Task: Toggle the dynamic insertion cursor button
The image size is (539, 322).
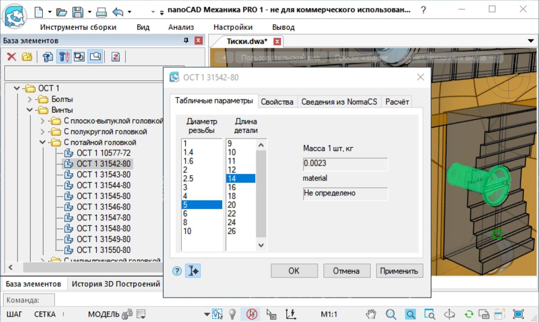Action: pos(193,271)
